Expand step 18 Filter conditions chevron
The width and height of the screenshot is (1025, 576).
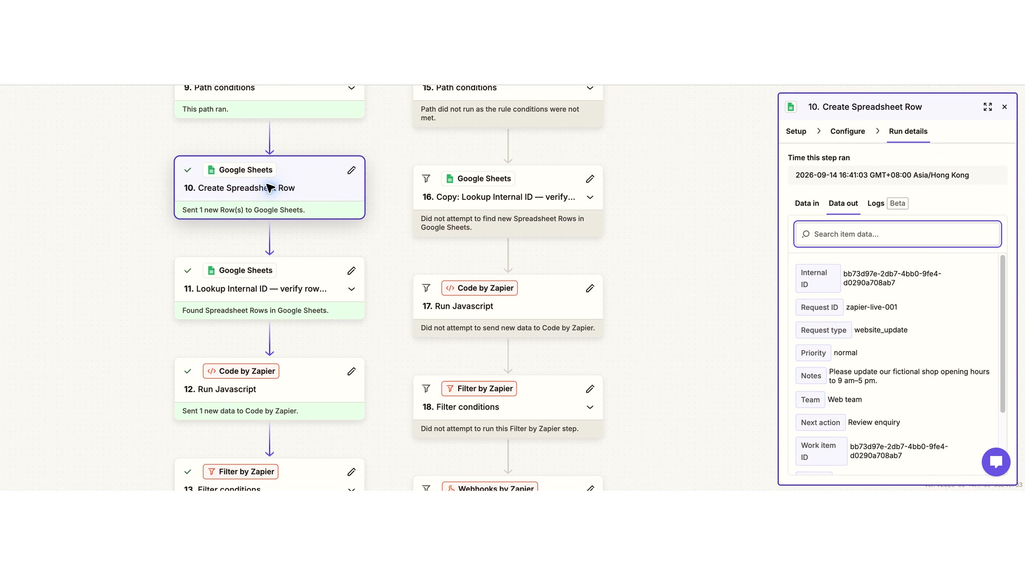tap(590, 407)
